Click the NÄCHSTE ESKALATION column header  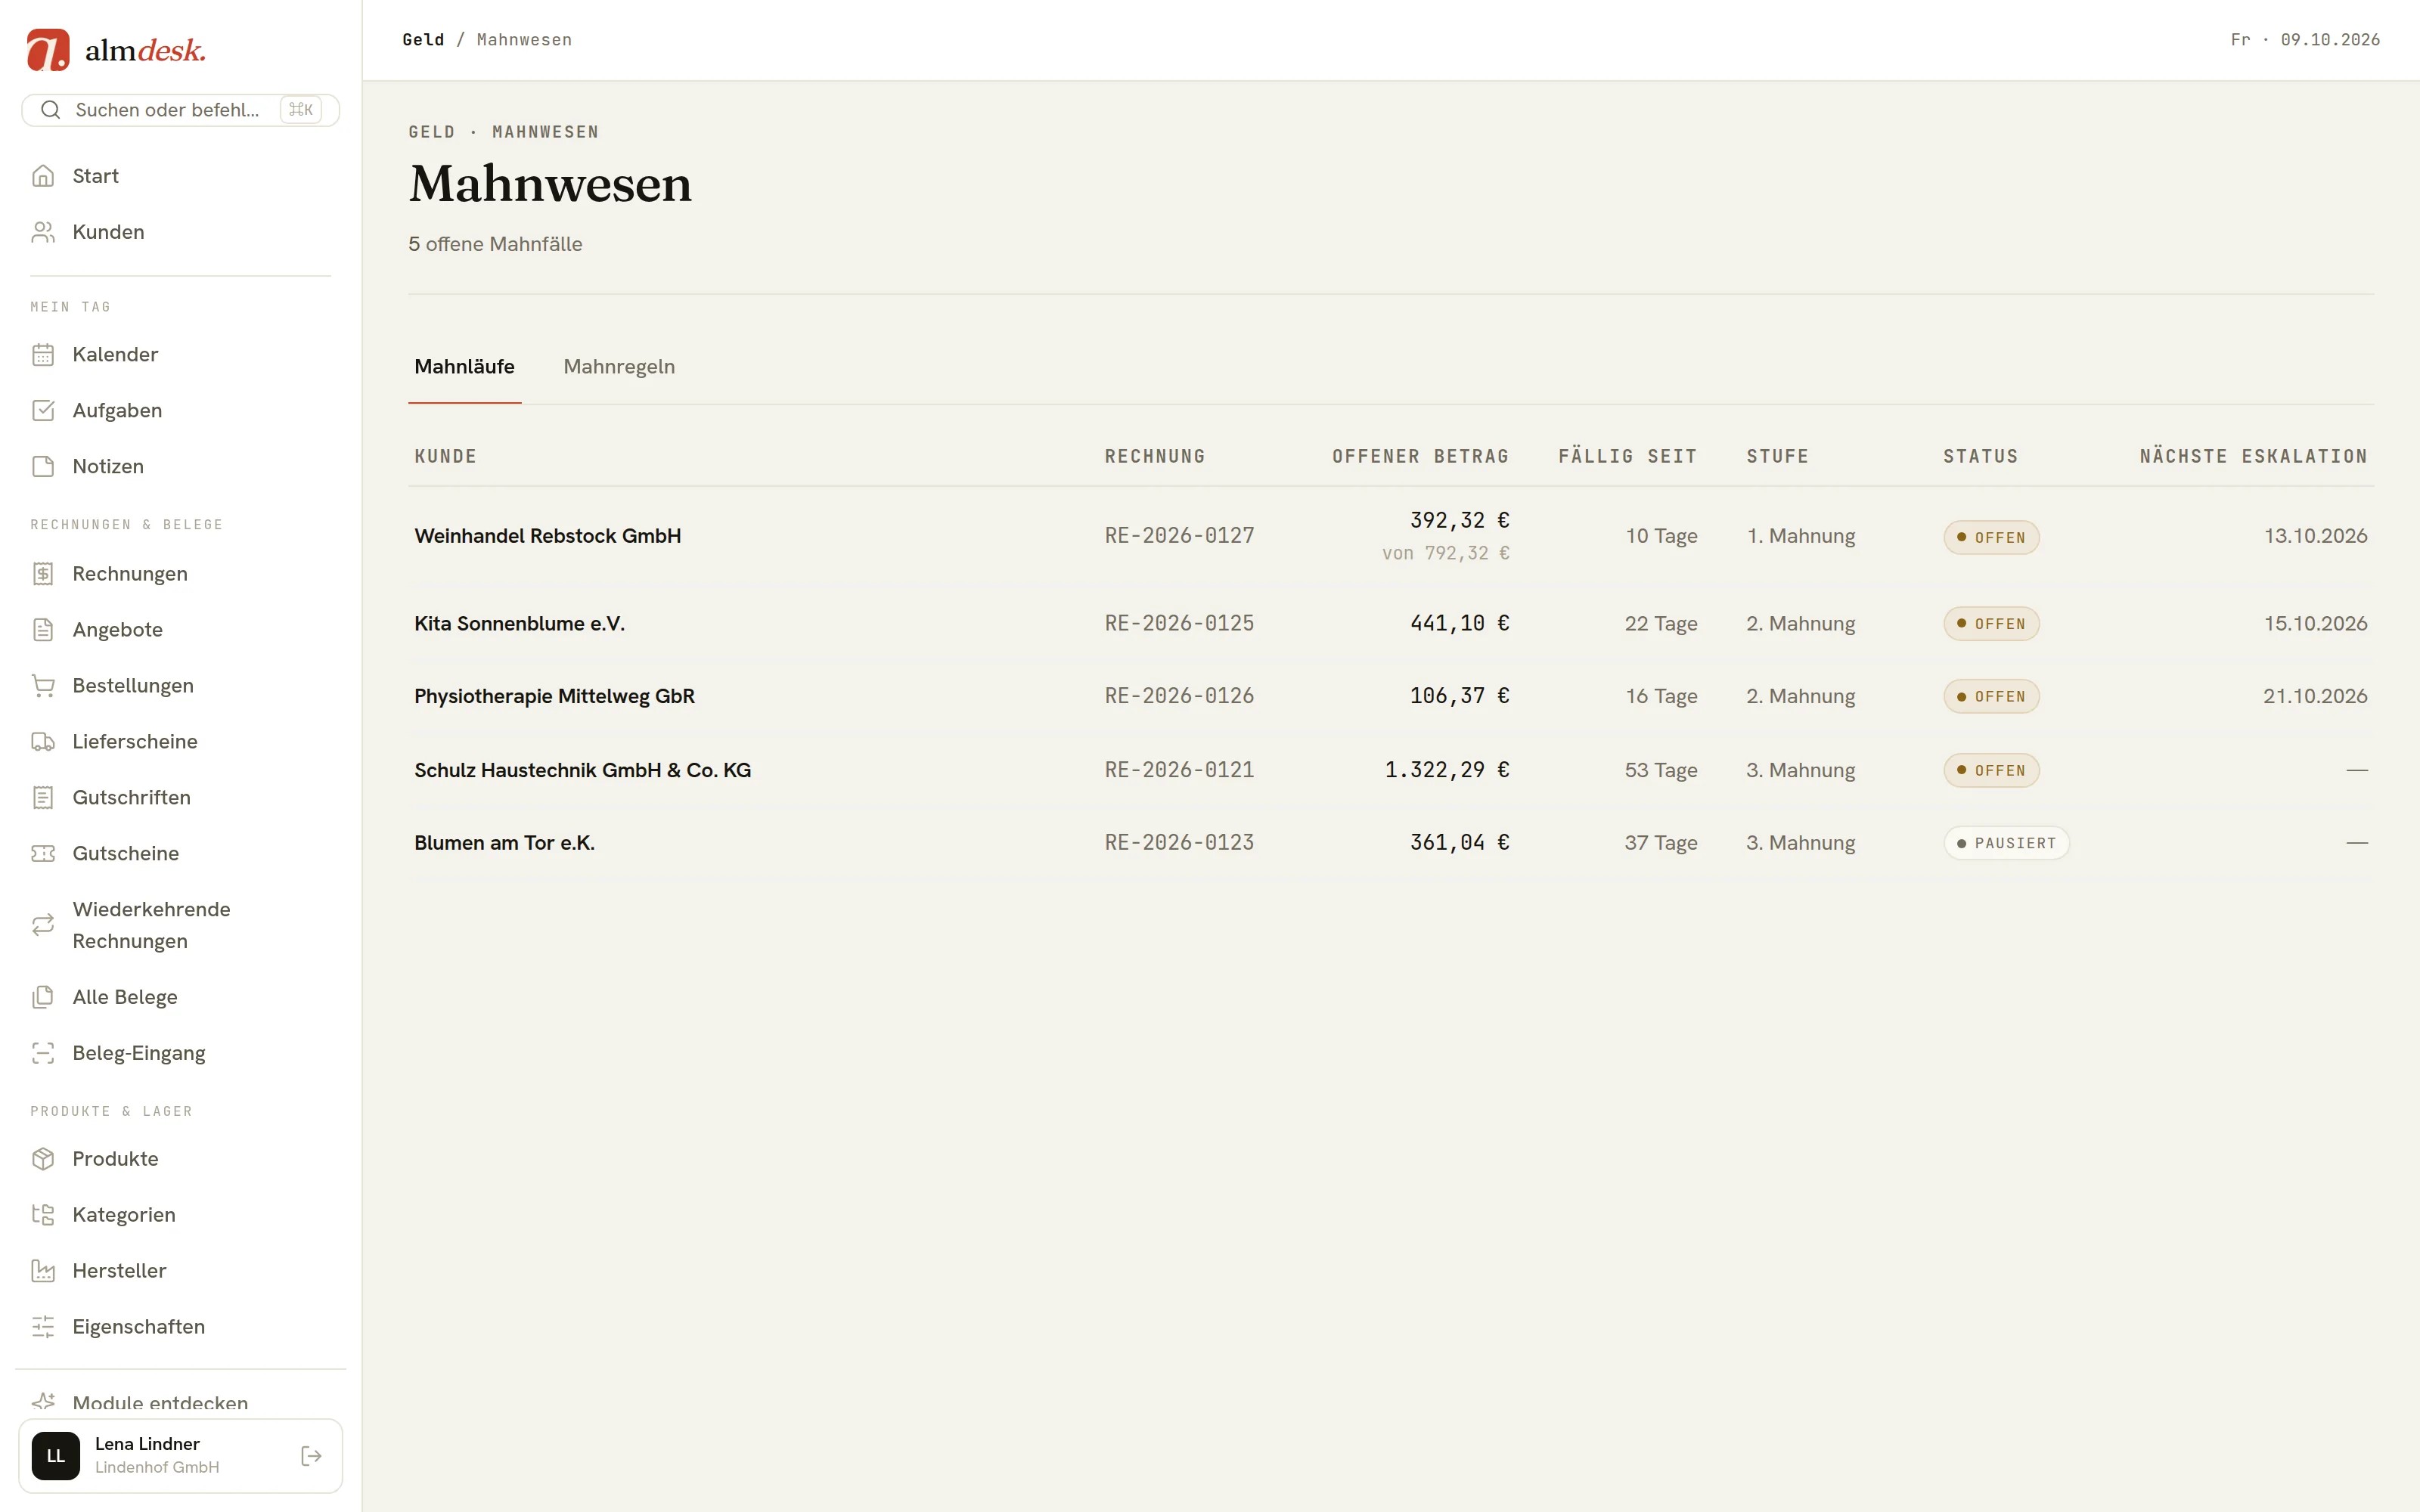pos(2253,457)
